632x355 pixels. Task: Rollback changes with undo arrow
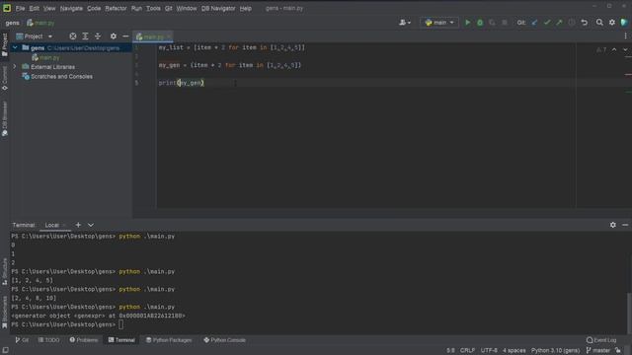pyautogui.click(x=584, y=23)
